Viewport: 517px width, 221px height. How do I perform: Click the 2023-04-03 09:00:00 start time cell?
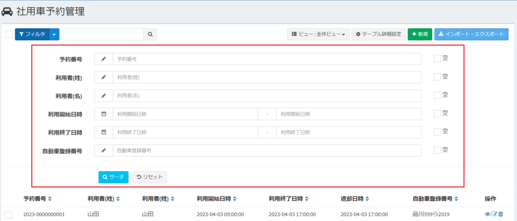tap(220, 214)
